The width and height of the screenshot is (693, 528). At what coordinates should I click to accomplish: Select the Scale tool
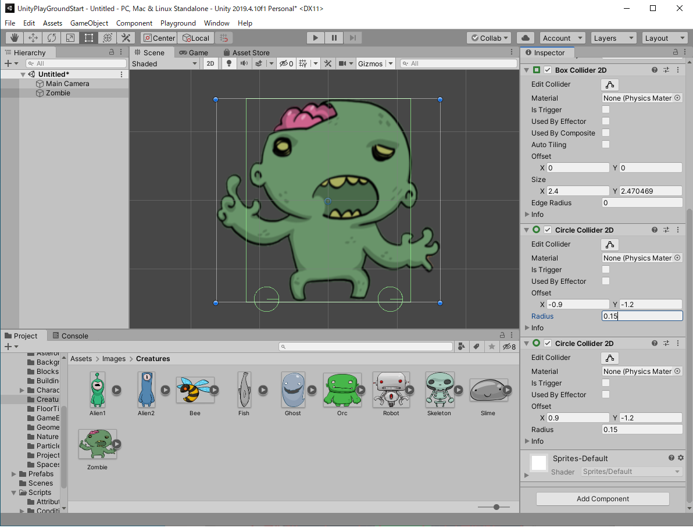70,38
